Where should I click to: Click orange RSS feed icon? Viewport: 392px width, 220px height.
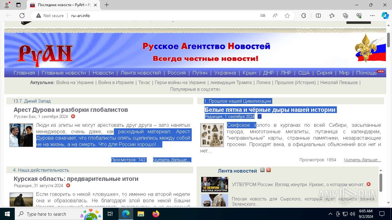[x=269, y=170]
